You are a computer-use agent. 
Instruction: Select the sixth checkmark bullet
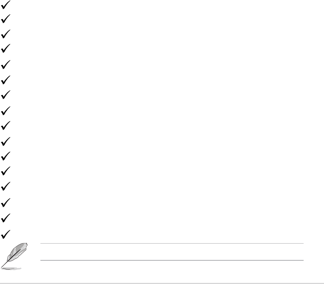[6, 80]
